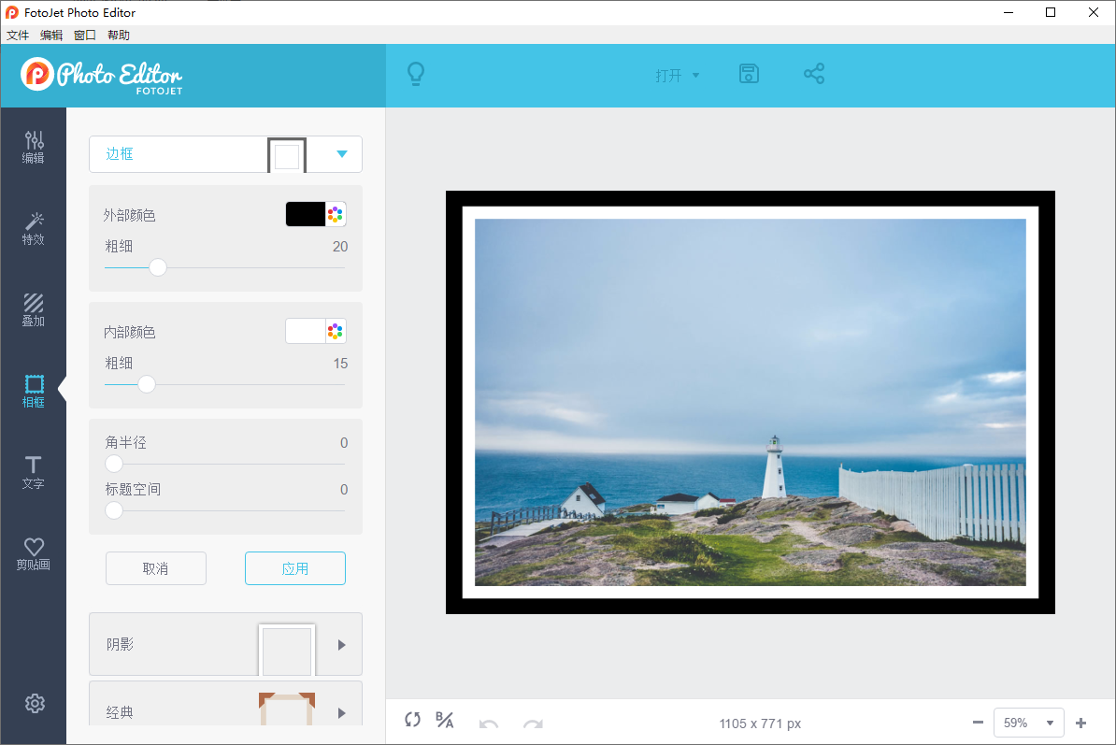Open the 帮助 menu

point(118,35)
